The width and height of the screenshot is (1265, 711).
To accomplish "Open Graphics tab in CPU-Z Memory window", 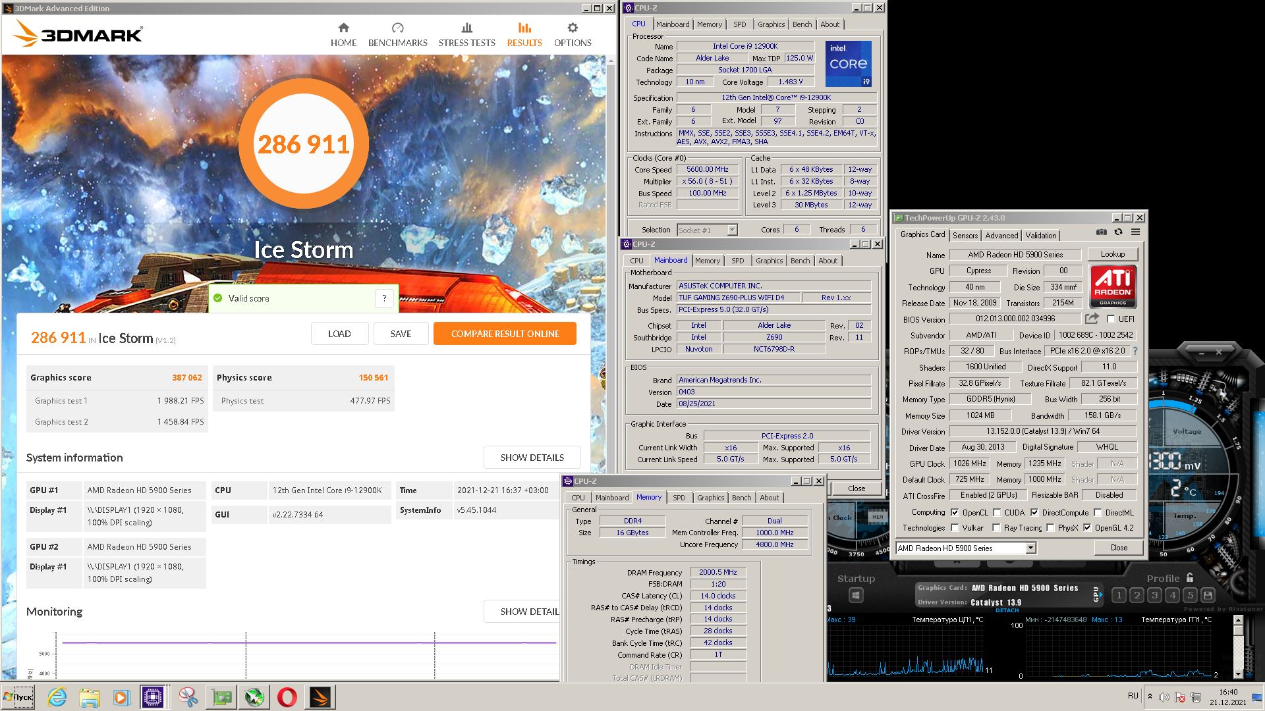I will [710, 498].
